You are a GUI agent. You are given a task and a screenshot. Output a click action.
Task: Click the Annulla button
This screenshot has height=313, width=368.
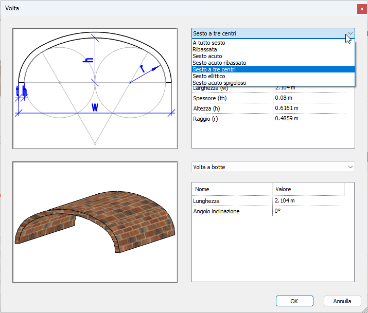[x=342, y=301]
